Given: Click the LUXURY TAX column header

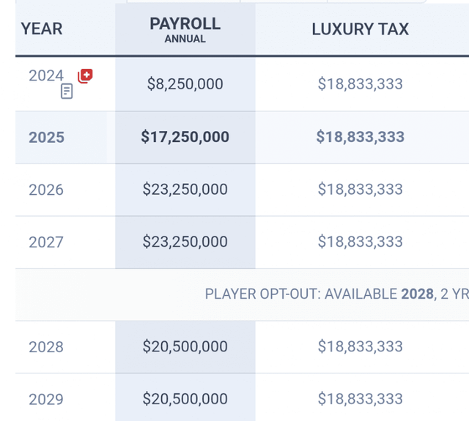Looking at the screenshot, I should coord(360,29).
